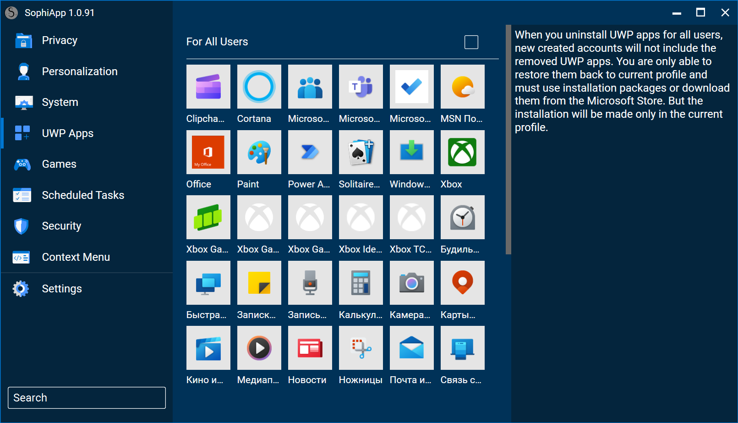Select the Кино и... movies tile

[x=208, y=348]
